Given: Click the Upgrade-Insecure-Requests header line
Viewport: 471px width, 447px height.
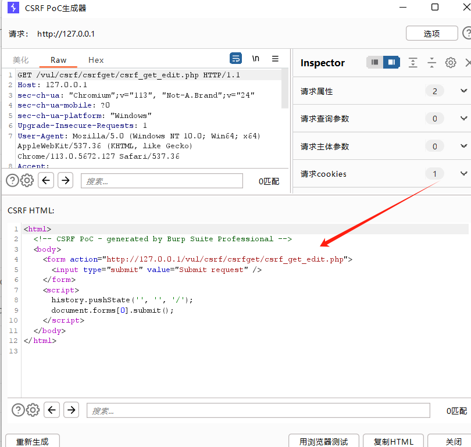Looking at the screenshot, I should tap(83, 126).
